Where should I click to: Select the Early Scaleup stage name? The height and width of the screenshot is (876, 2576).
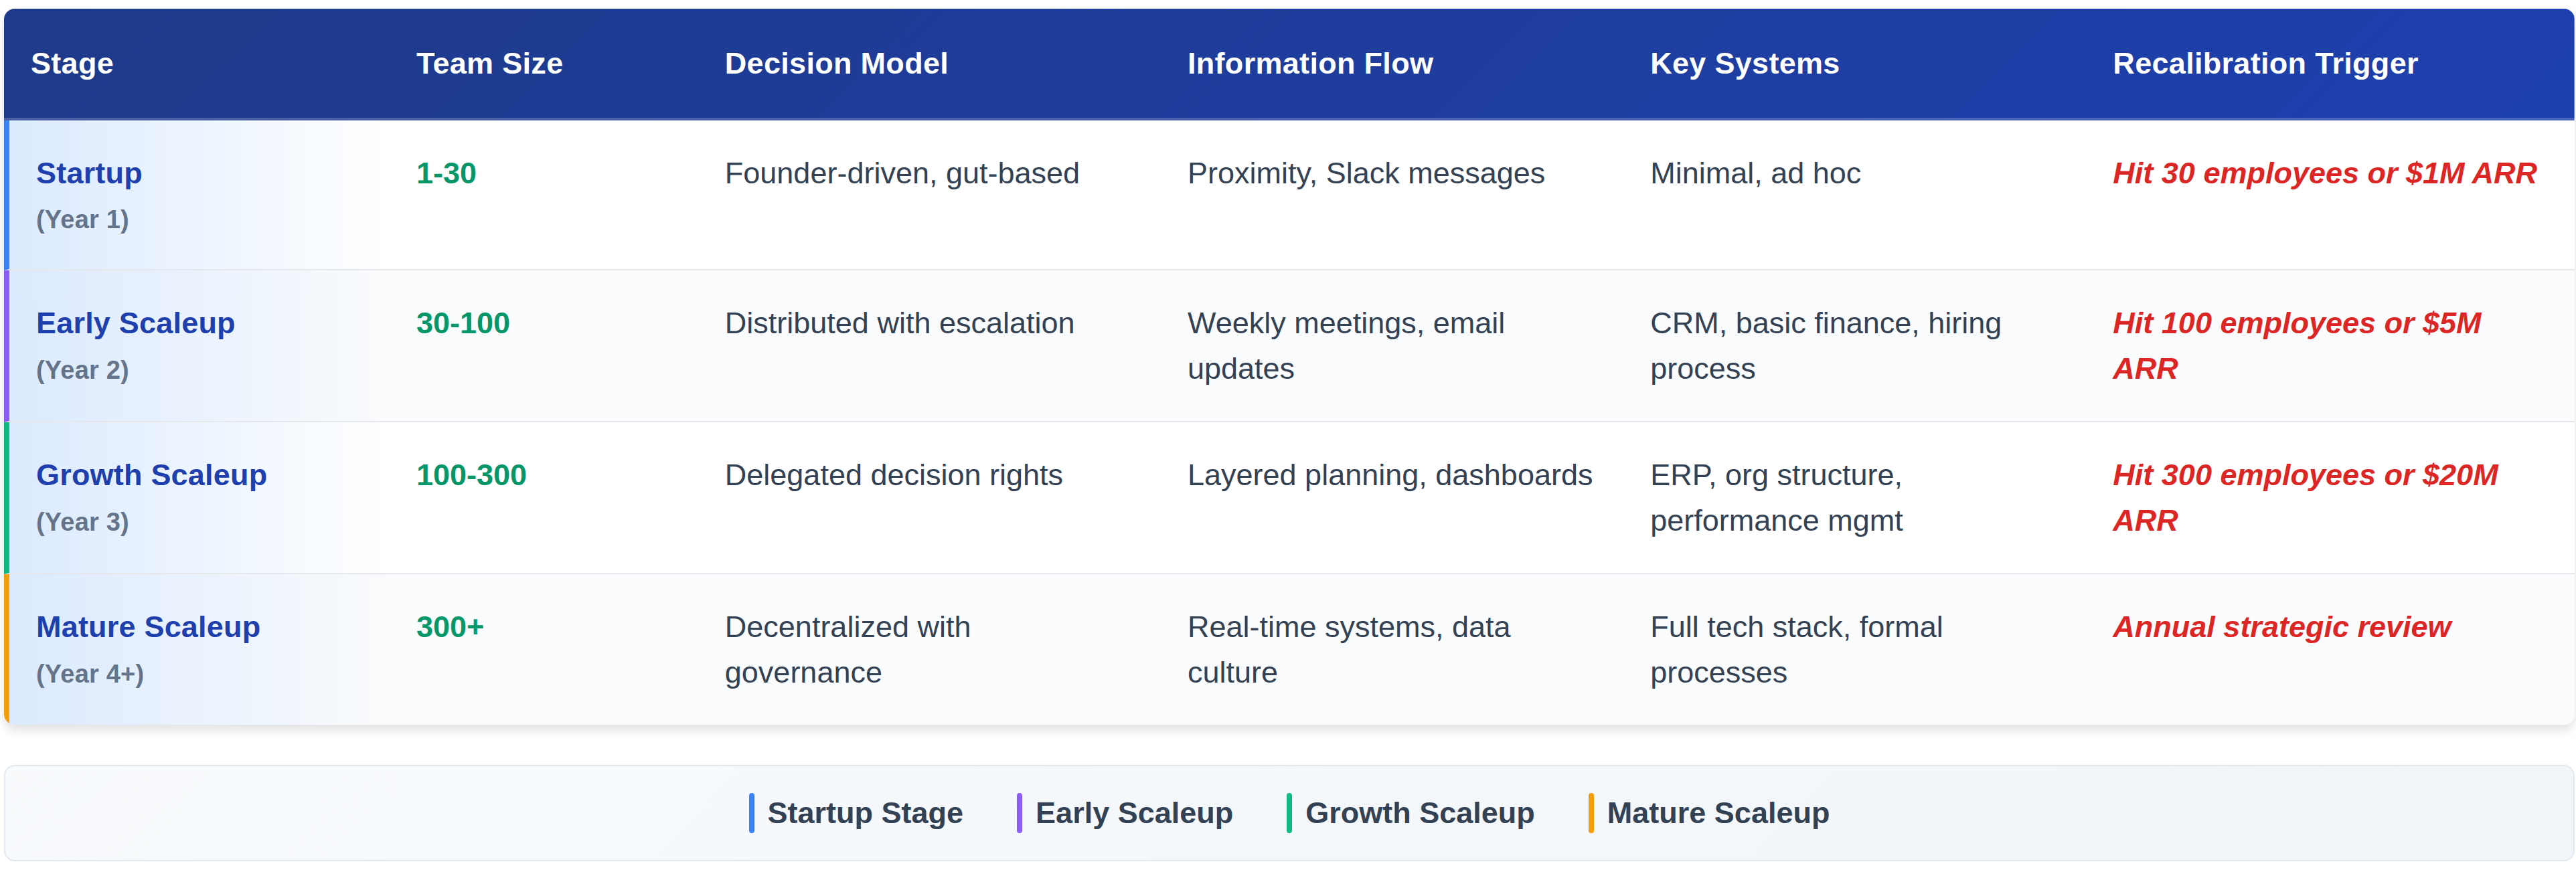(x=135, y=324)
